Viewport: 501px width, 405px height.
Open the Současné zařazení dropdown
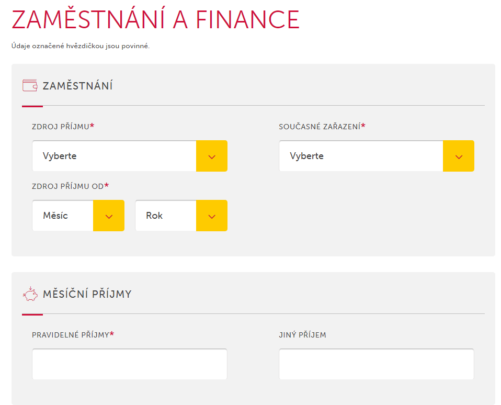pyautogui.click(x=361, y=155)
